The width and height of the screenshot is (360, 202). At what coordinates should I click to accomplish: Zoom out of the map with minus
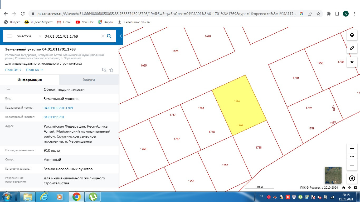352,165
